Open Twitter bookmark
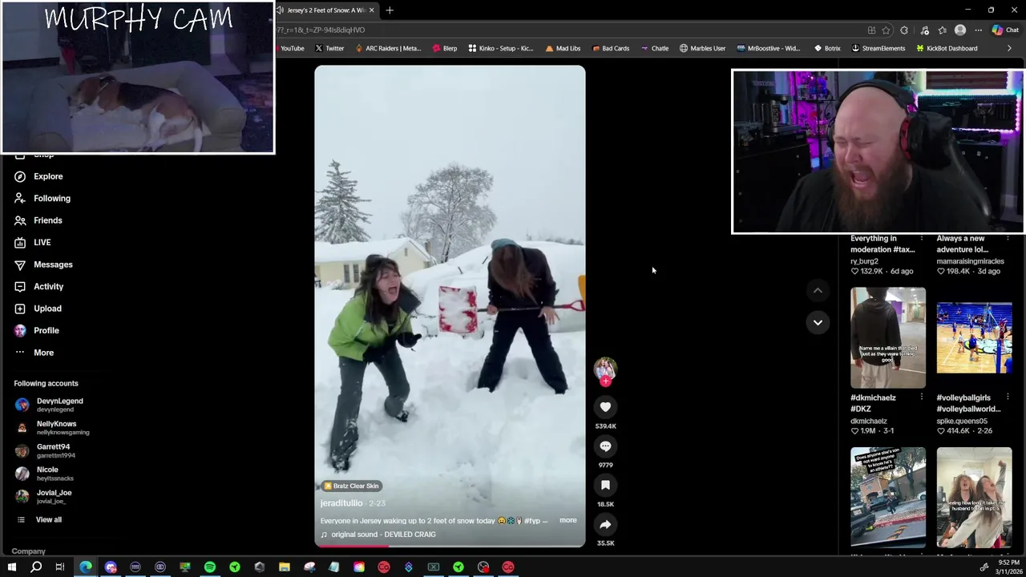 (x=329, y=48)
